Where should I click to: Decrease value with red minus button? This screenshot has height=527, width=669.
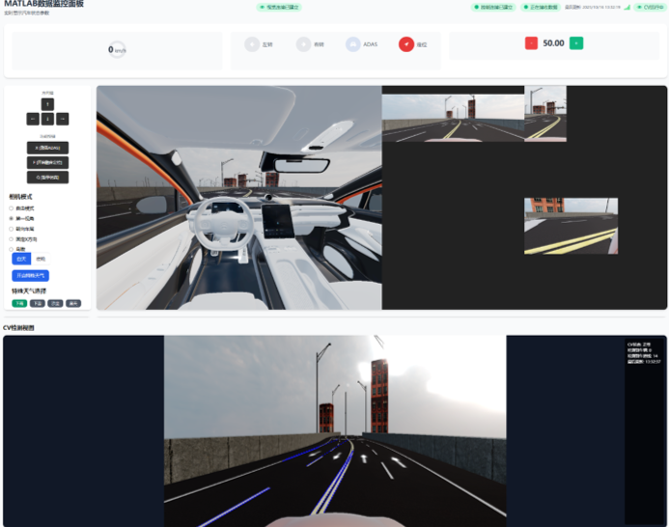[x=531, y=43]
